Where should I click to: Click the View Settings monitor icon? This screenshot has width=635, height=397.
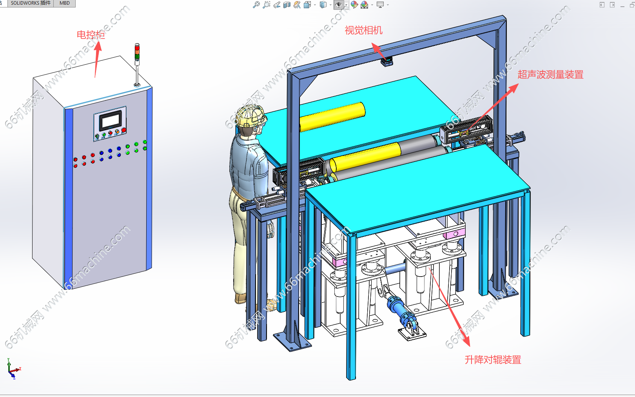tap(380, 5)
